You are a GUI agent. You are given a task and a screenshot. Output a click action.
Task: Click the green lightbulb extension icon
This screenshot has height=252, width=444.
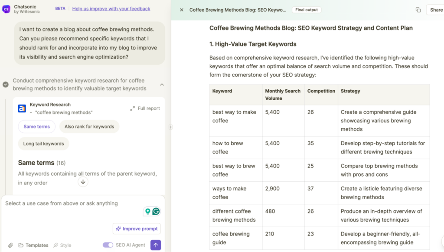(148, 211)
